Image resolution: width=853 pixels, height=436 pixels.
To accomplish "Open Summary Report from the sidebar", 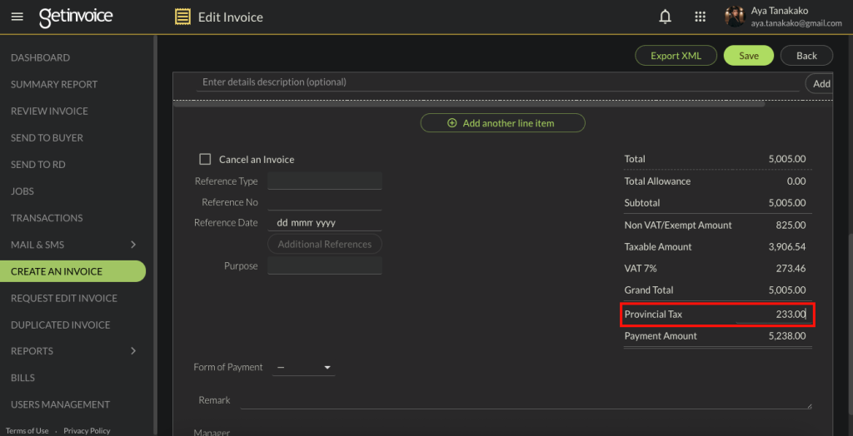I will click(54, 84).
